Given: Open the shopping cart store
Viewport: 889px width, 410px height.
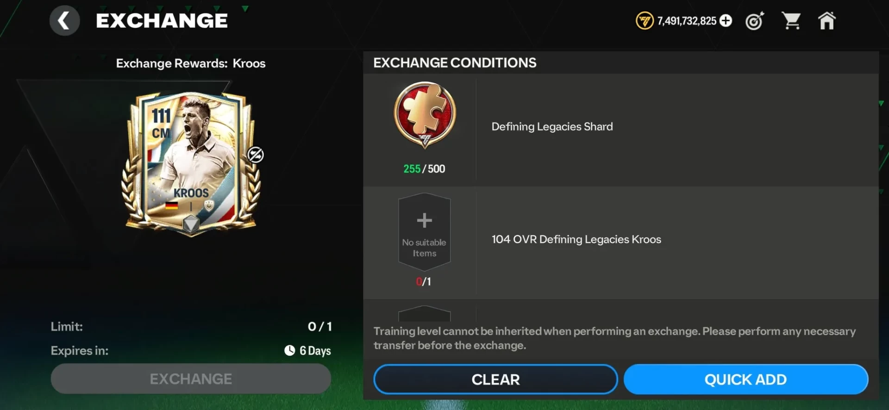Looking at the screenshot, I should (x=791, y=21).
